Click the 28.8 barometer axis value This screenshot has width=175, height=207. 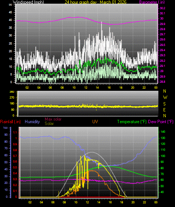pos(162,82)
